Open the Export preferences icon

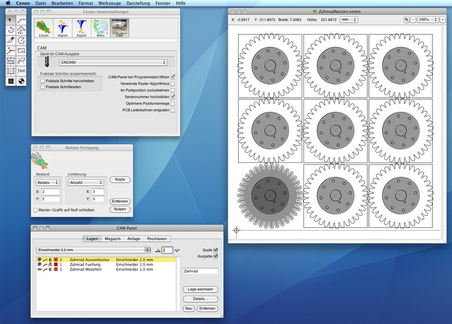pyautogui.click(x=81, y=28)
